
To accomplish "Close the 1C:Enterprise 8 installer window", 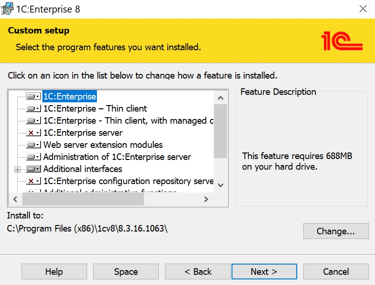I will click(x=363, y=9).
